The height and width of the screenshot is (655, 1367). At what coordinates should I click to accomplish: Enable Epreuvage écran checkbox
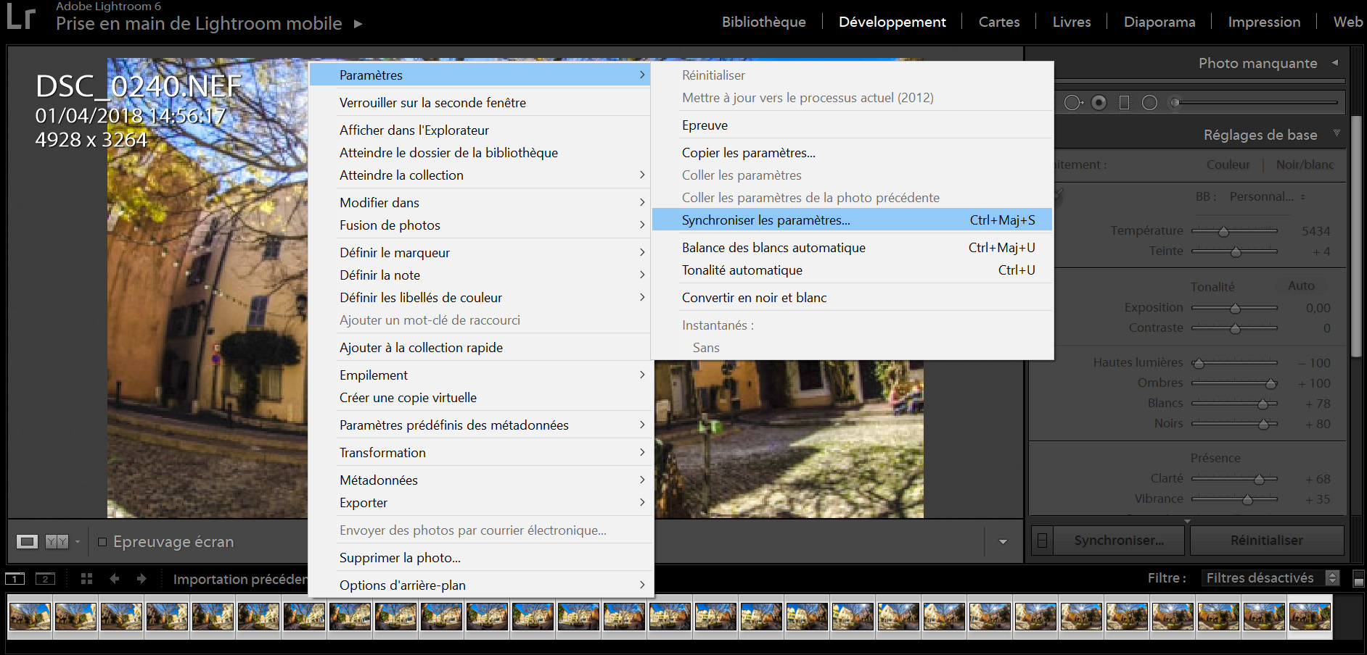(x=102, y=542)
